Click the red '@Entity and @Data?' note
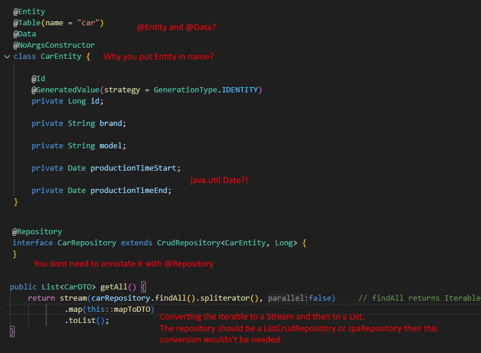The image size is (481, 353). 176,27
